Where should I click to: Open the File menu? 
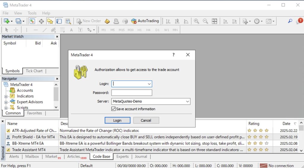pyautogui.click(x=5, y=13)
